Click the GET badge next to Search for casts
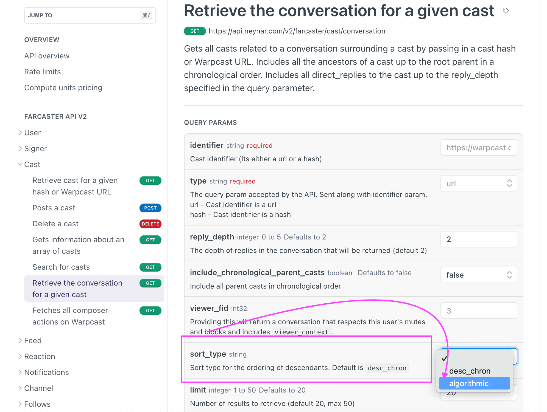The width and height of the screenshot is (547, 412). (x=150, y=267)
